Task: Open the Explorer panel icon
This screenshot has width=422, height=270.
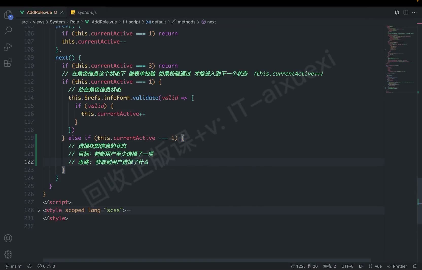Action: click(x=8, y=14)
